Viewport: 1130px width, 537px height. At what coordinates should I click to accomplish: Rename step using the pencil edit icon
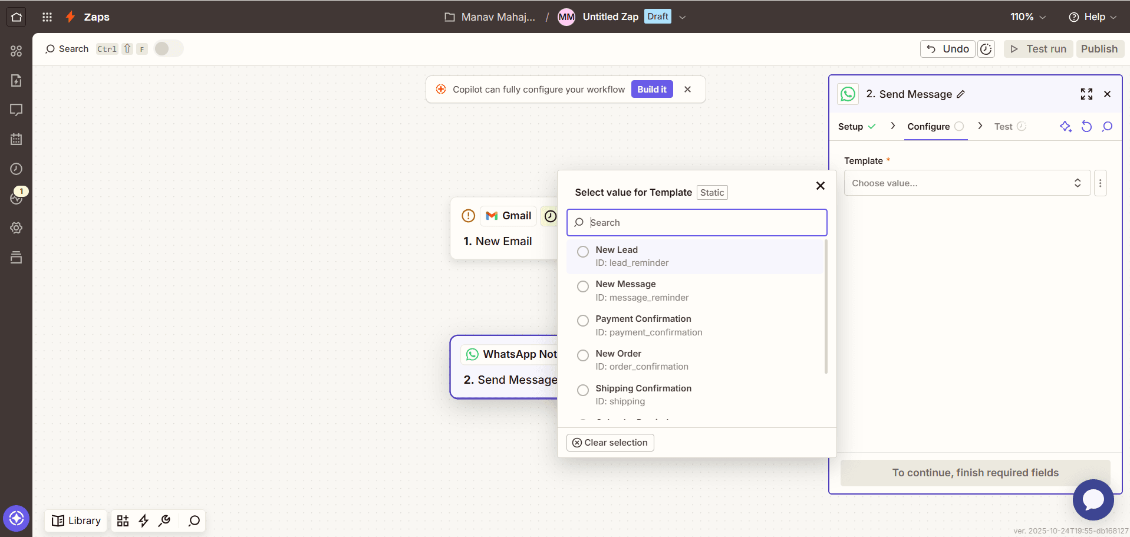(961, 94)
